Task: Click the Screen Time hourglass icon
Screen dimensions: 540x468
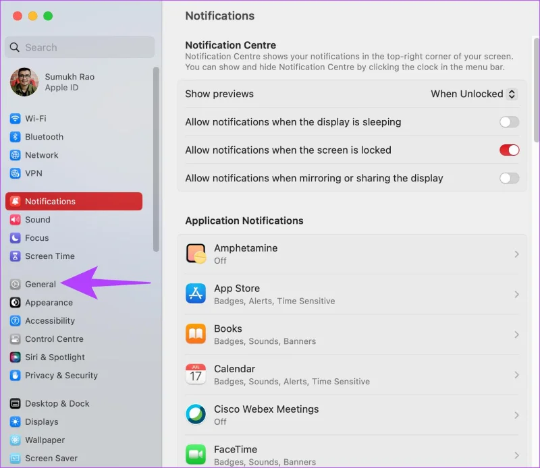Action: (x=15, y=256)
